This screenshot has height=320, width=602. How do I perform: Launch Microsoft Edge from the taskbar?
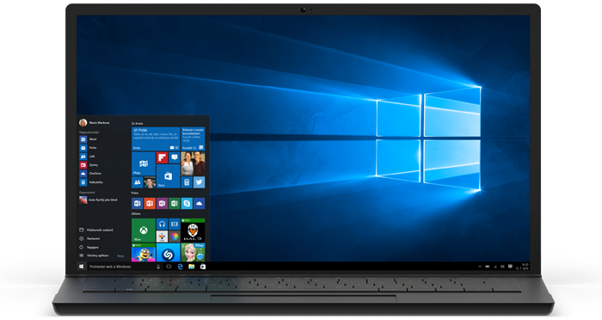[180, 266]
